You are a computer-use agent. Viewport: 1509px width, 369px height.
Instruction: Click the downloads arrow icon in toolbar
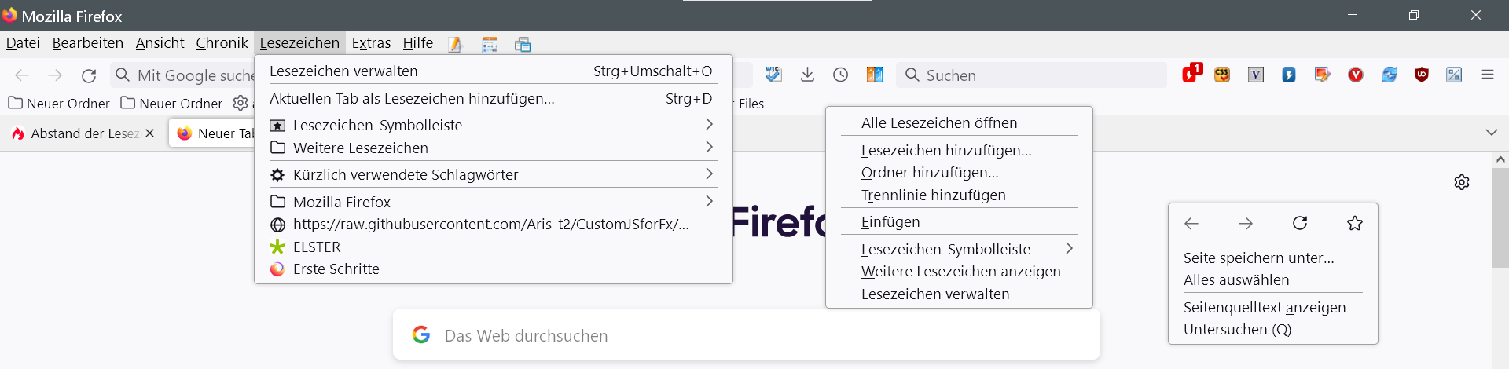[x=807, y=75]
